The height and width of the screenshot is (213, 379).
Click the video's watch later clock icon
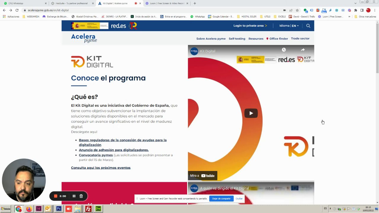pyautogui.click(x=284, y=50)
